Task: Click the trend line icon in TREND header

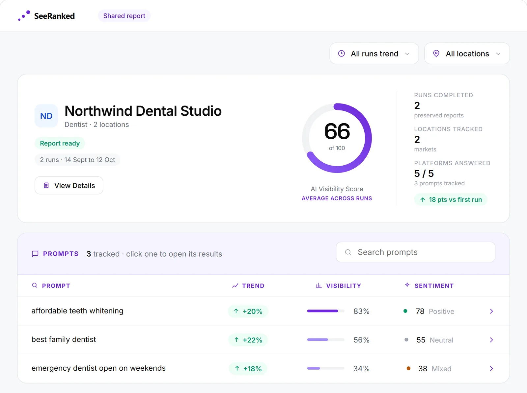Action: (235, 286)
